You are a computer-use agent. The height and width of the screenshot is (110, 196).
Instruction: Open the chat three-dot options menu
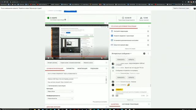click(148, 53)
